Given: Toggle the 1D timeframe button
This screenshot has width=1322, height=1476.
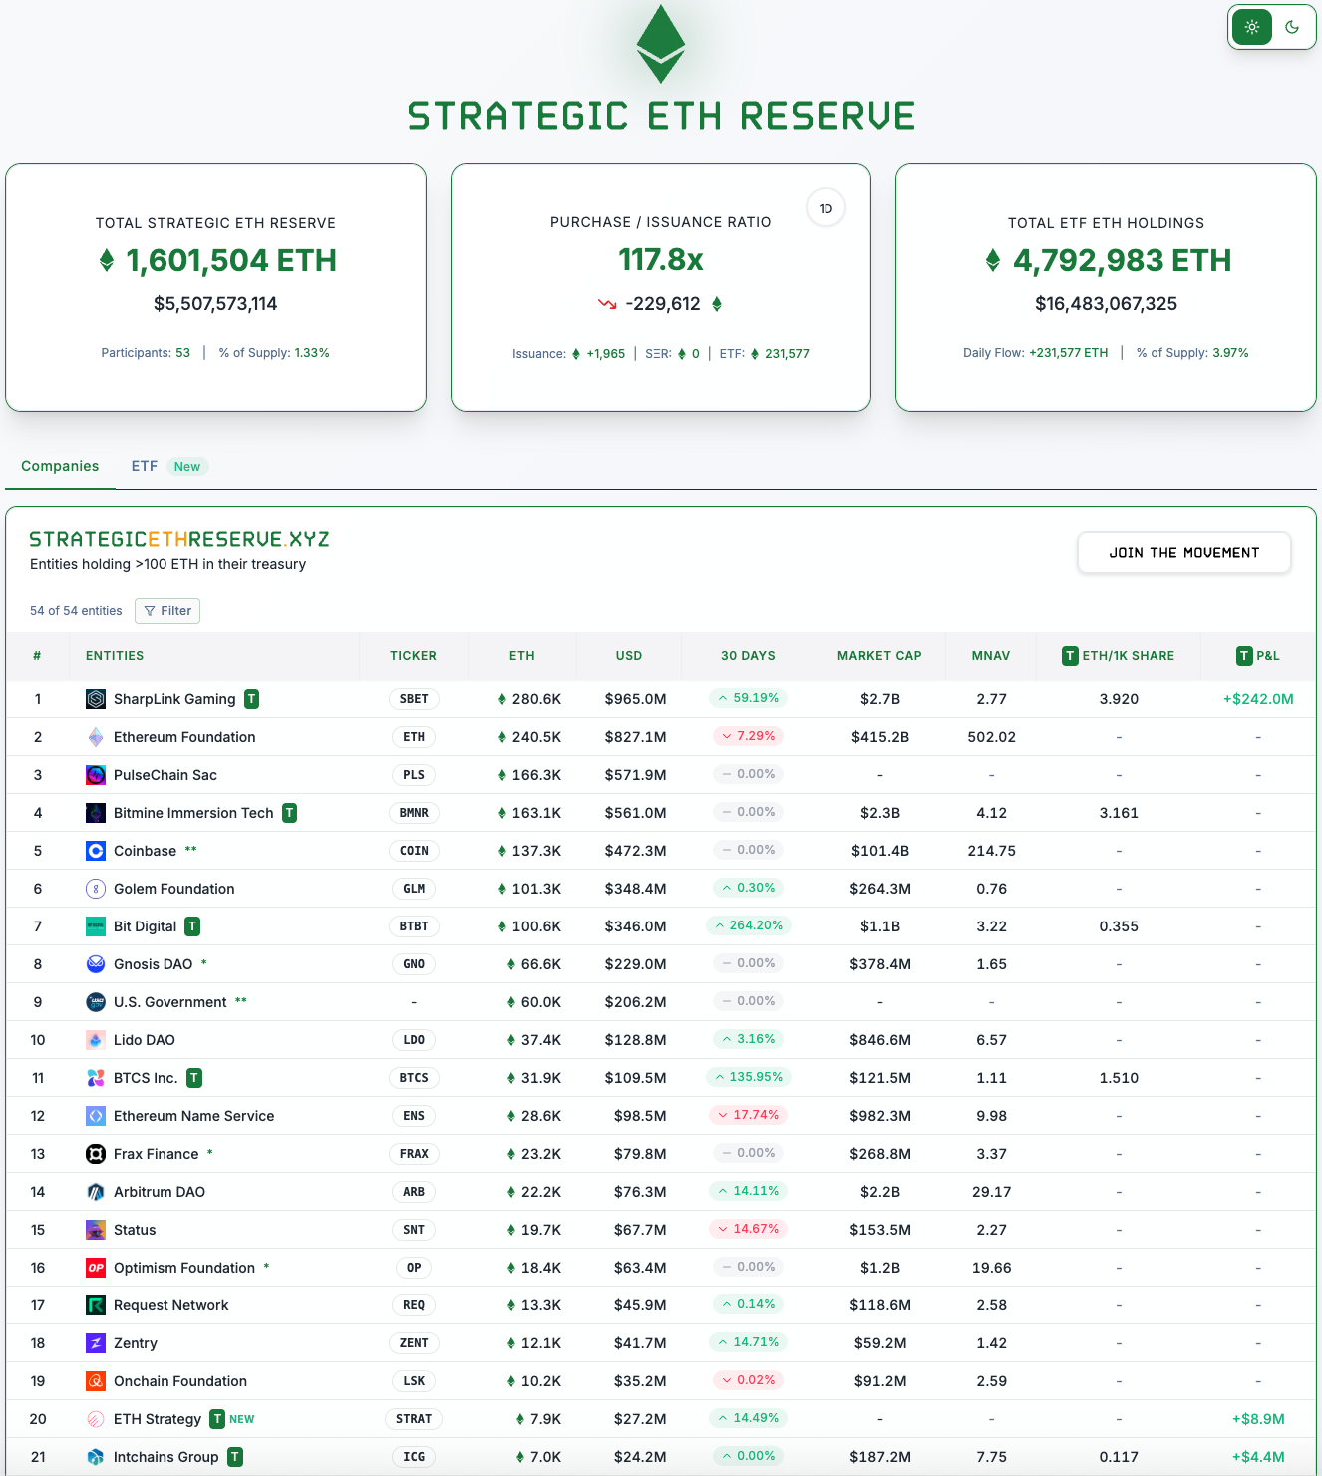Looking at the screenshot, I should click(x=826, y=208).
